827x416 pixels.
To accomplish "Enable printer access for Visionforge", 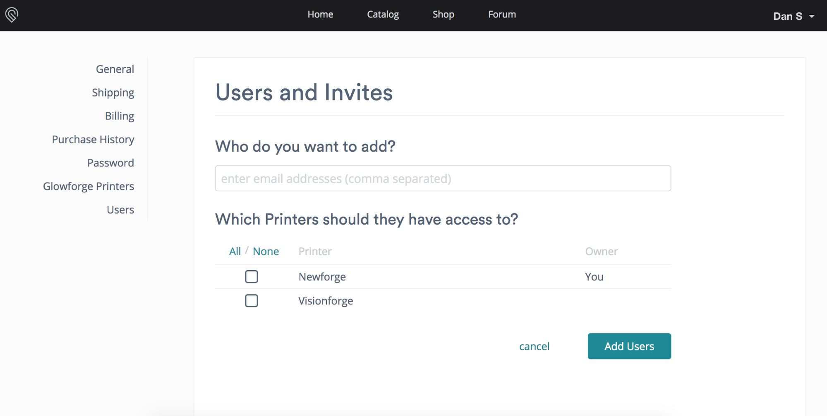I will [251, 300].
